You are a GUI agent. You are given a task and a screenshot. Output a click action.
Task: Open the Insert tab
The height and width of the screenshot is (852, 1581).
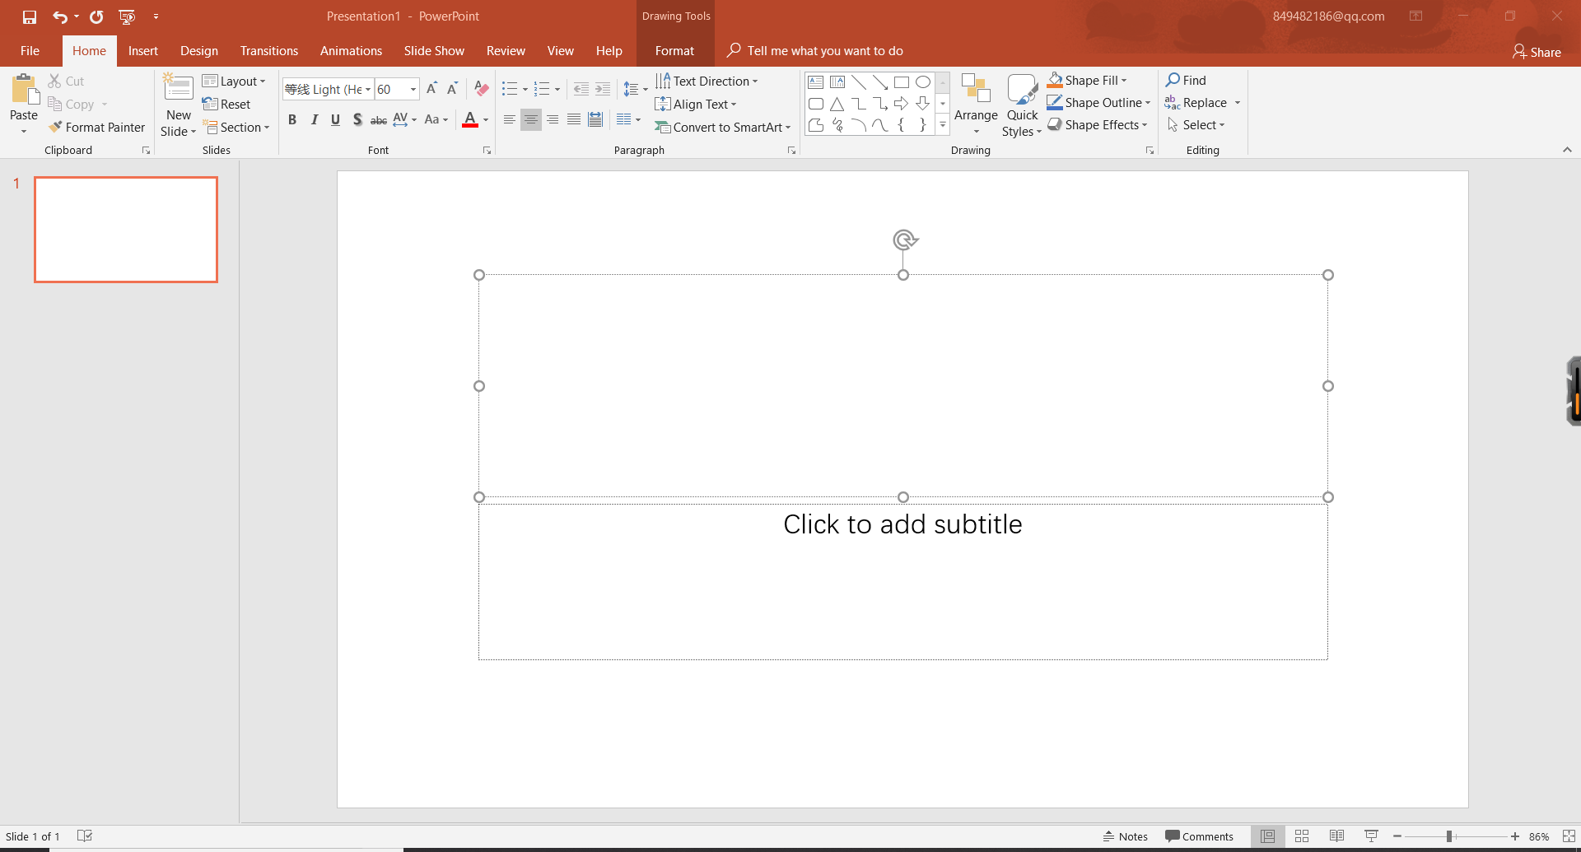[x=143, y=51]
